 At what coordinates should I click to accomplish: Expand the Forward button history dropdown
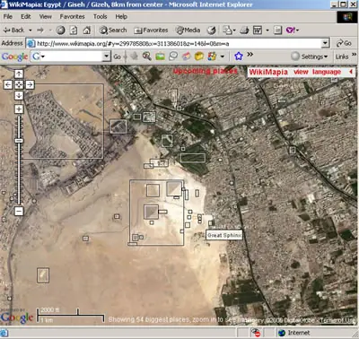(x=49, y=30)
